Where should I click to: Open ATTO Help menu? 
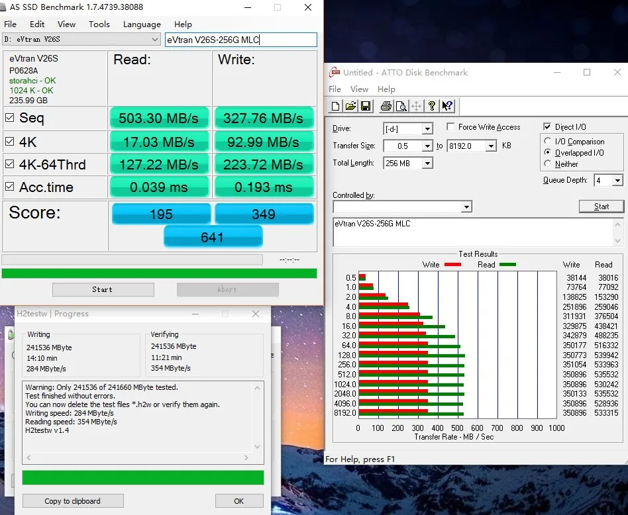pos(386,89)
